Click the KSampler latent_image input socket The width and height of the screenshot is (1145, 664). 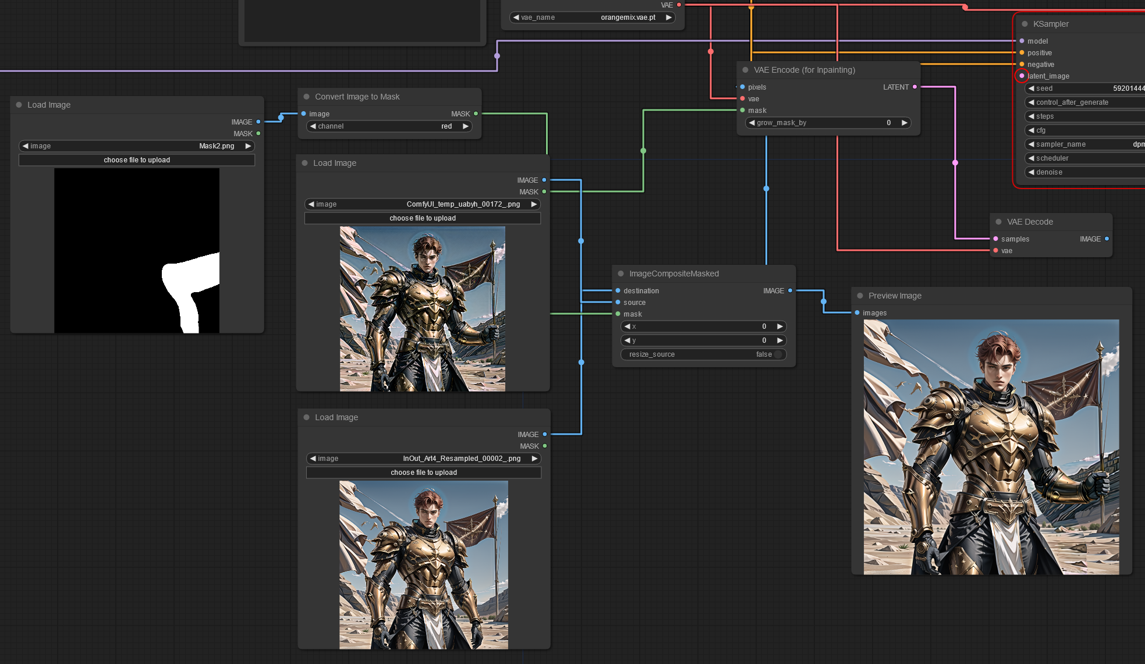(x=1022, y=76)
